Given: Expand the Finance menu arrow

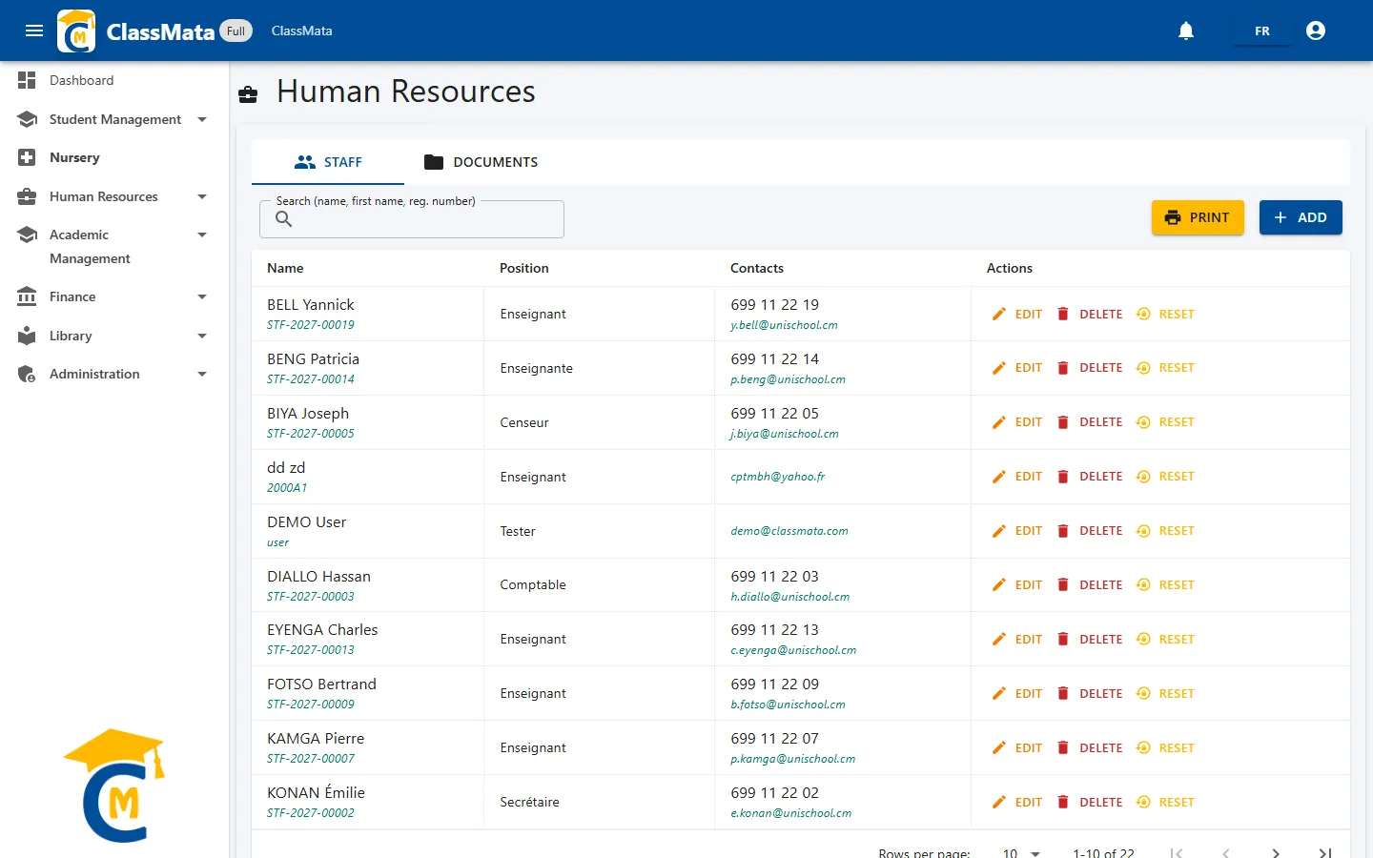Looking at the screenshot, I should tap(202, 296).
